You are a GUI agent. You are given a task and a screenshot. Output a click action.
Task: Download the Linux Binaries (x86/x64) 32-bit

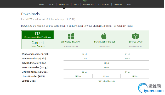(x=85, y=72)
